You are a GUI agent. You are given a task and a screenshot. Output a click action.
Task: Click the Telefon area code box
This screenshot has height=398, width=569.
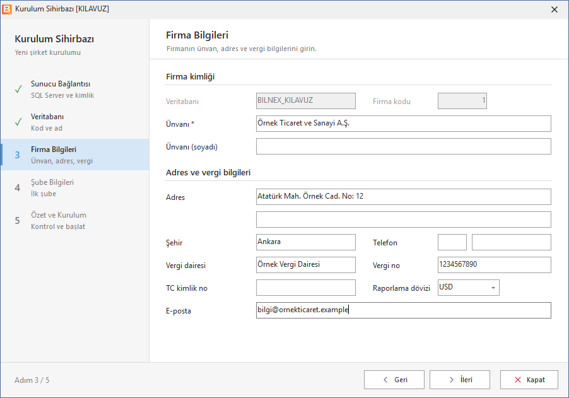click(452, 242)
